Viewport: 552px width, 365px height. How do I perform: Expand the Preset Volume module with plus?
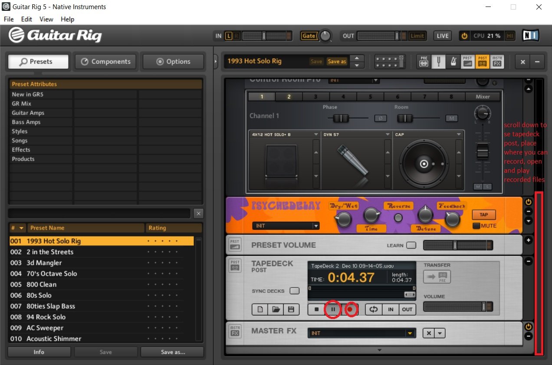pos(529,240)
